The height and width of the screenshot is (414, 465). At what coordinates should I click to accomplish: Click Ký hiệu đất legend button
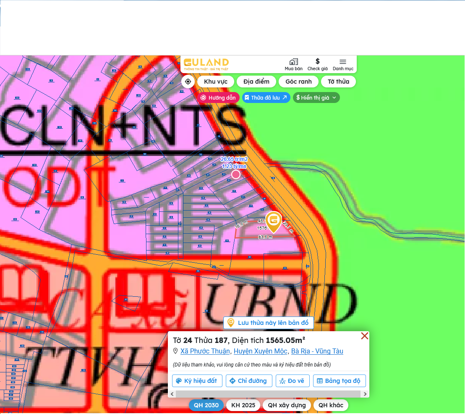tap(197, 381)
